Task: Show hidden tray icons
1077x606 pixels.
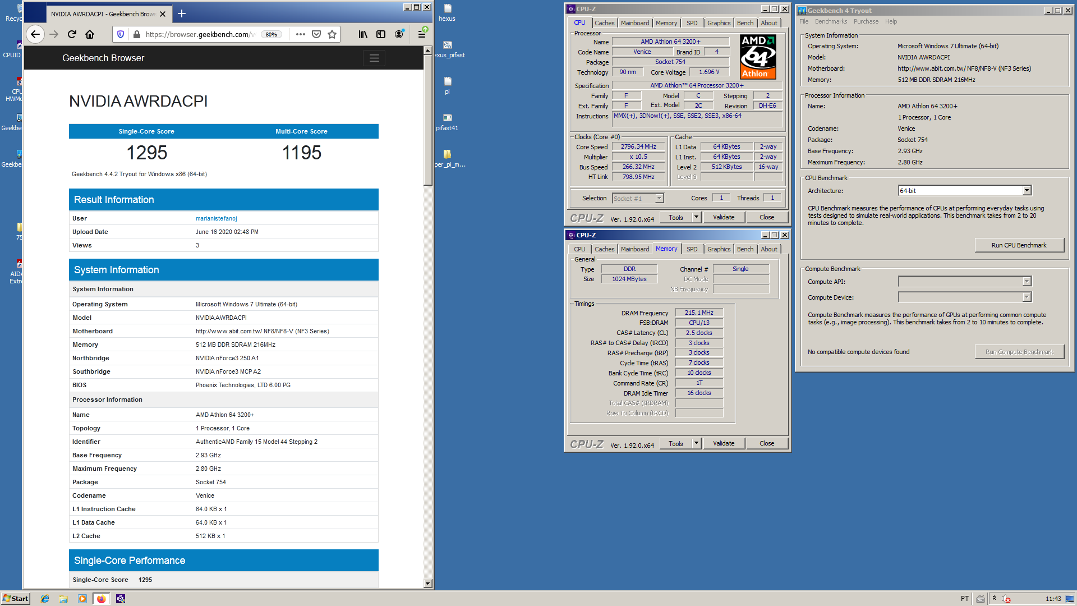Action: click(x=994, y=598)
